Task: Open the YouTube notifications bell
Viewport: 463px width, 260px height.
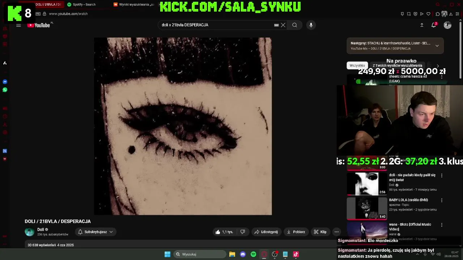Action: point(434,25)
